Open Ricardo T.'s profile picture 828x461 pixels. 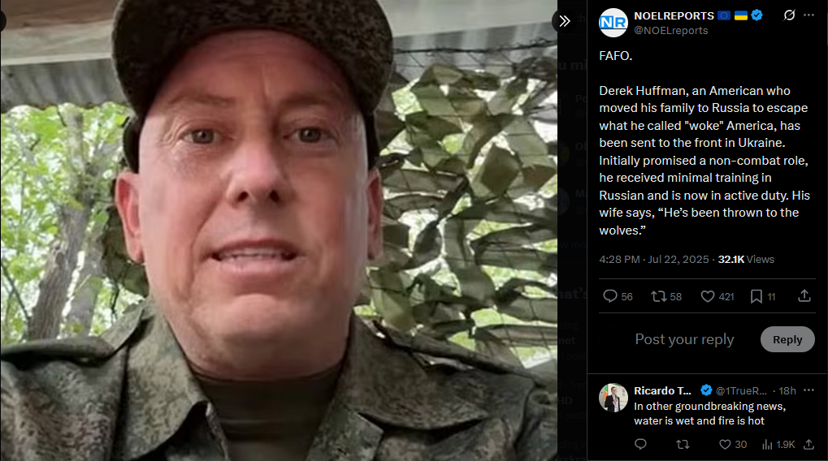pos(613,398)
